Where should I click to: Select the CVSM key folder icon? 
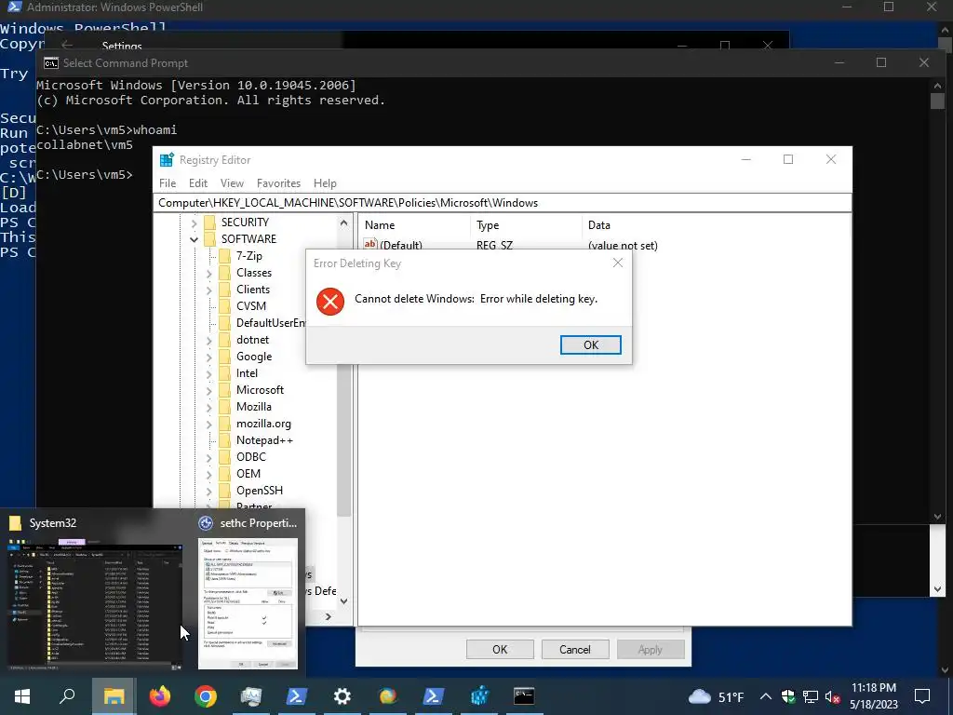(x=225, y=305)
